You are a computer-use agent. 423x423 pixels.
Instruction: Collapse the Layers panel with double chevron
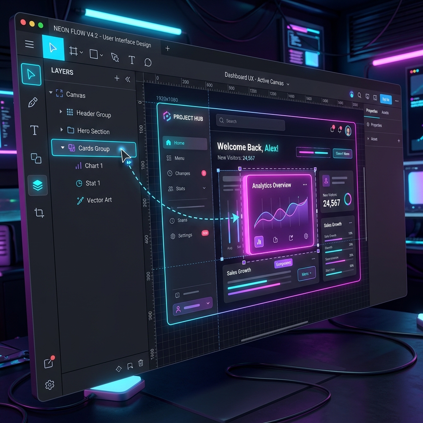click(x=128, y=79)
